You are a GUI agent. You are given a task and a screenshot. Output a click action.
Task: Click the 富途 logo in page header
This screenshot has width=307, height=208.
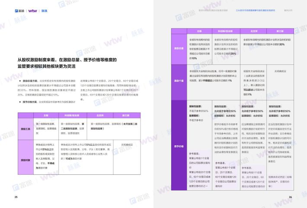point(19,11)
